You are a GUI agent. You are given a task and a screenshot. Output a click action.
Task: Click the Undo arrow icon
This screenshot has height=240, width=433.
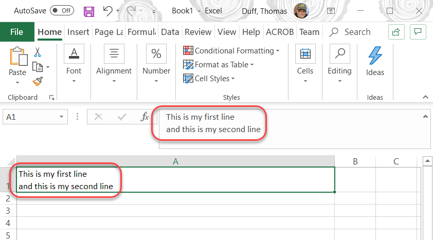click(x=107, y=11)
